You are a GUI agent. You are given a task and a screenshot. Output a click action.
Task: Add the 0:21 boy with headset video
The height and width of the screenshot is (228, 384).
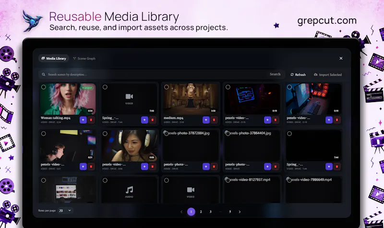click(83, 166)
